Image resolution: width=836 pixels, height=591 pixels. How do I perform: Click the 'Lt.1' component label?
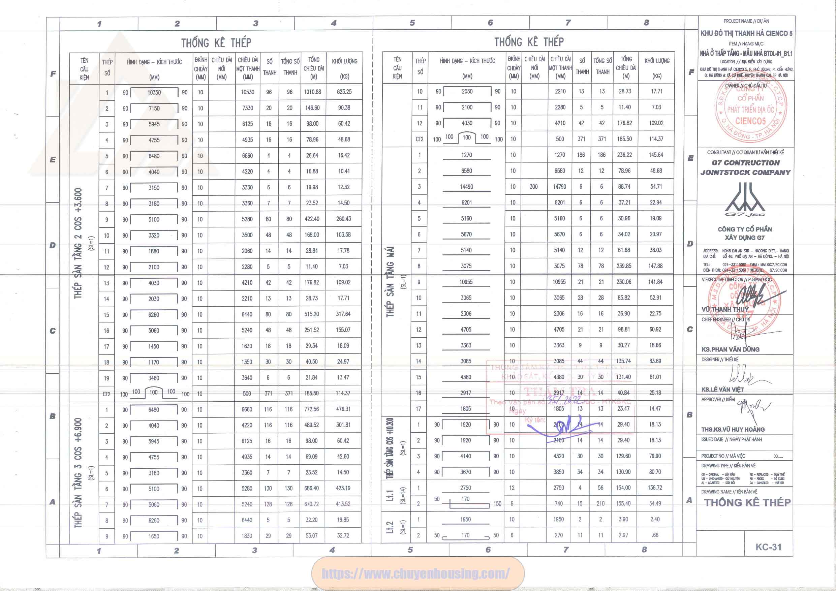coord(390,496)
